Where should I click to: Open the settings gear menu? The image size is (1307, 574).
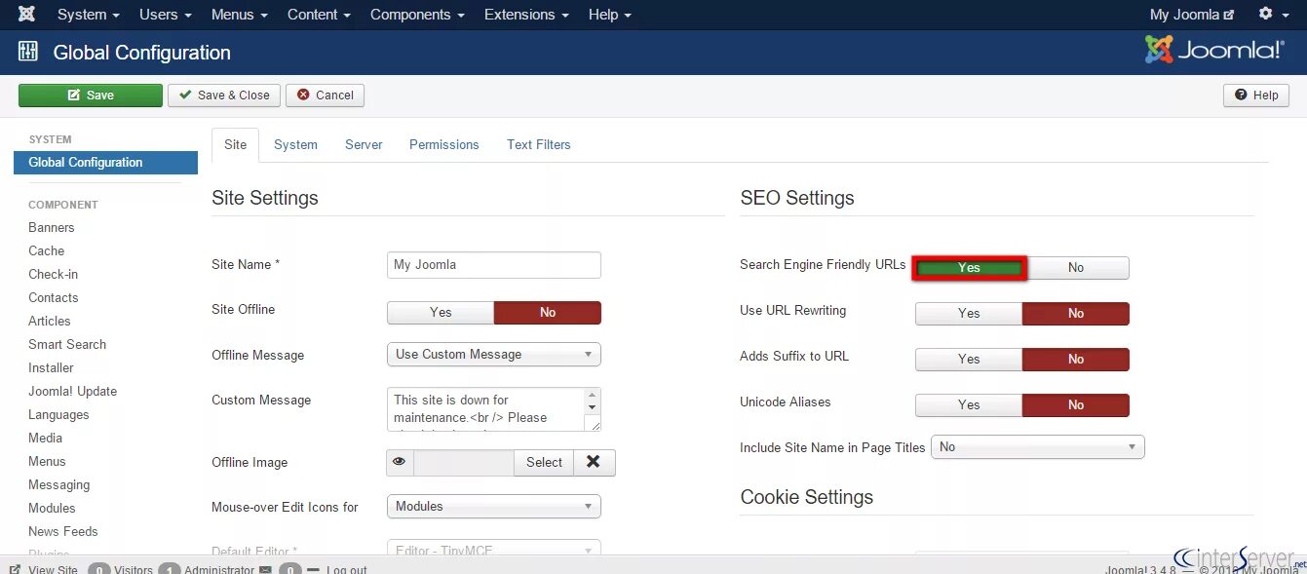[x=1266, y=14]
